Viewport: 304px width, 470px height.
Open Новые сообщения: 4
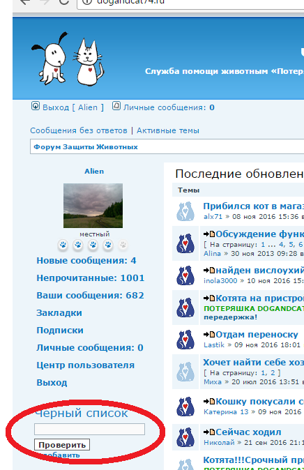pos(86,261)
